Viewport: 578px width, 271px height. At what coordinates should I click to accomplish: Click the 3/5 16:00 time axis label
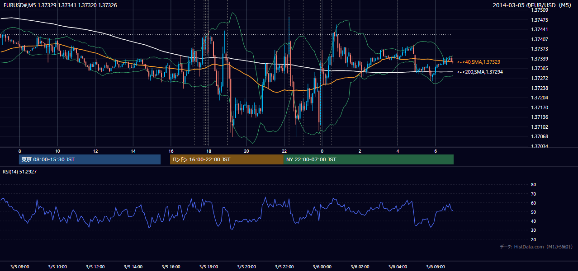tap(171, 266)
